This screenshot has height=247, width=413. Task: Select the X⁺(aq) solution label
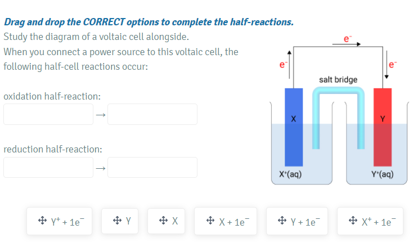coord(290,174)
